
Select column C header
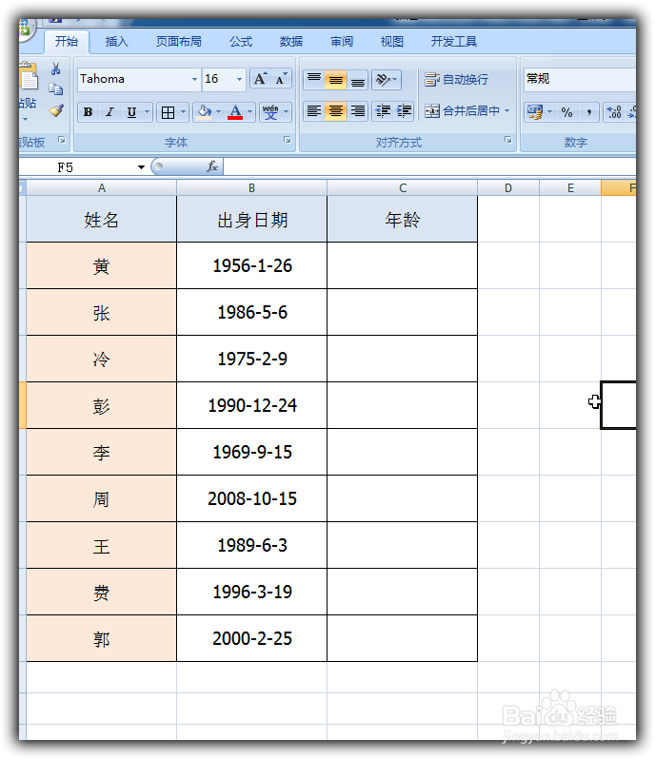click(x=403, y=187)
